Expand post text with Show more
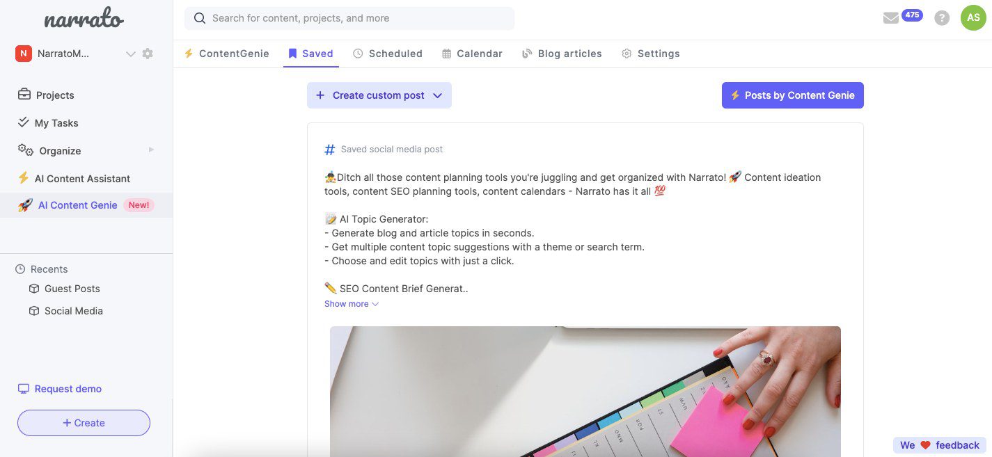This screenshot has width=992, height=457. tap(352, 304)
